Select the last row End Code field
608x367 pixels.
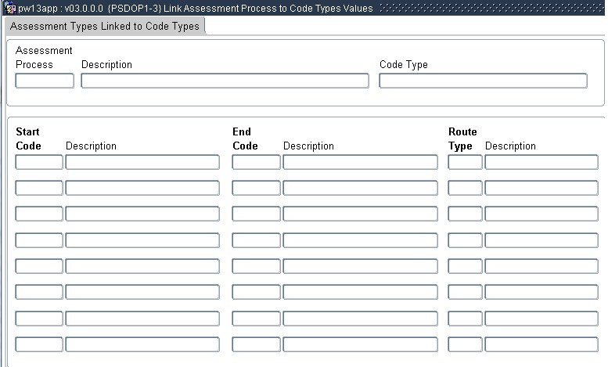pyautogui.click(x=256, y=344)
